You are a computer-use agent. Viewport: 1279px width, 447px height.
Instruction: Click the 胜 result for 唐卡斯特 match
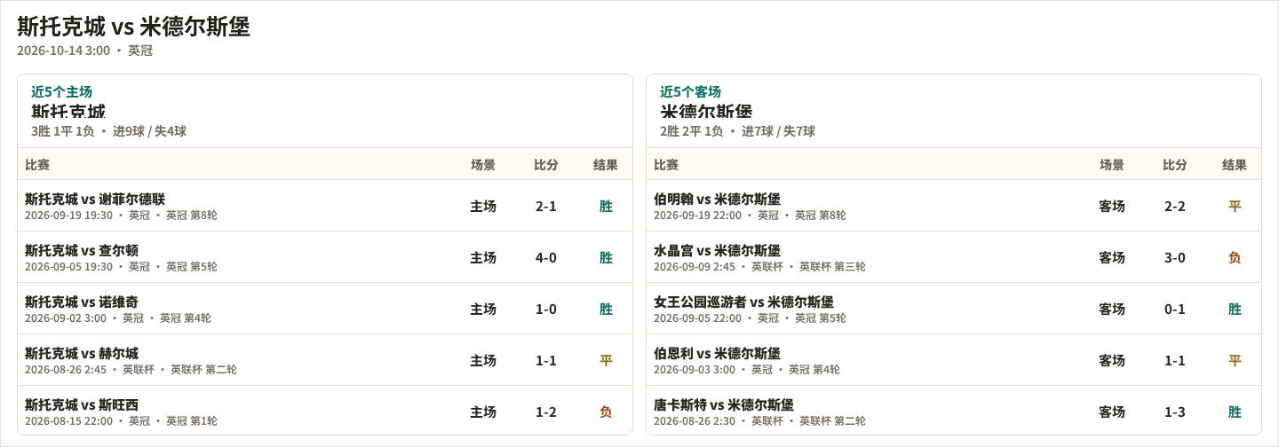(1235, 412)
